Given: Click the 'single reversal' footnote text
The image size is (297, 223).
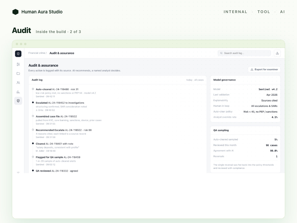Looking at the screenshot, I should coord(244,167).
